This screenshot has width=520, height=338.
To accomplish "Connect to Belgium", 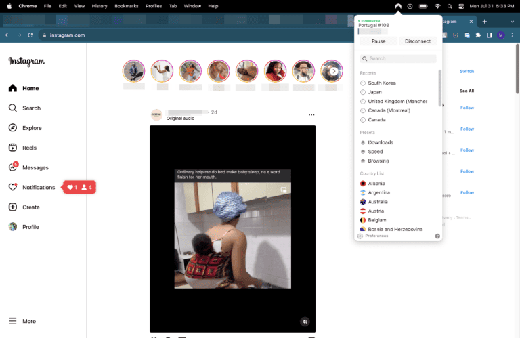I will pyautogui.click(x=373, y=220).
